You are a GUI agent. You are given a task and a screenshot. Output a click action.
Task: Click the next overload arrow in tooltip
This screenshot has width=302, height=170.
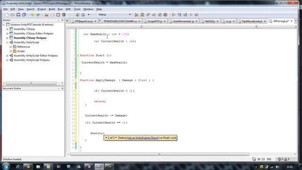(x=116, y=138)
